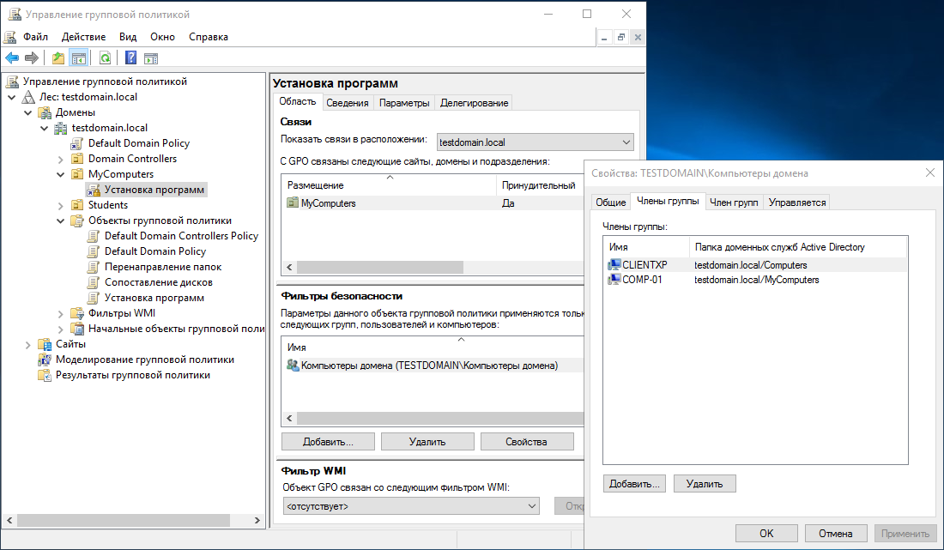Open Help via blue question mark icon
944x550 pixels.
click(x=130, y=58)
